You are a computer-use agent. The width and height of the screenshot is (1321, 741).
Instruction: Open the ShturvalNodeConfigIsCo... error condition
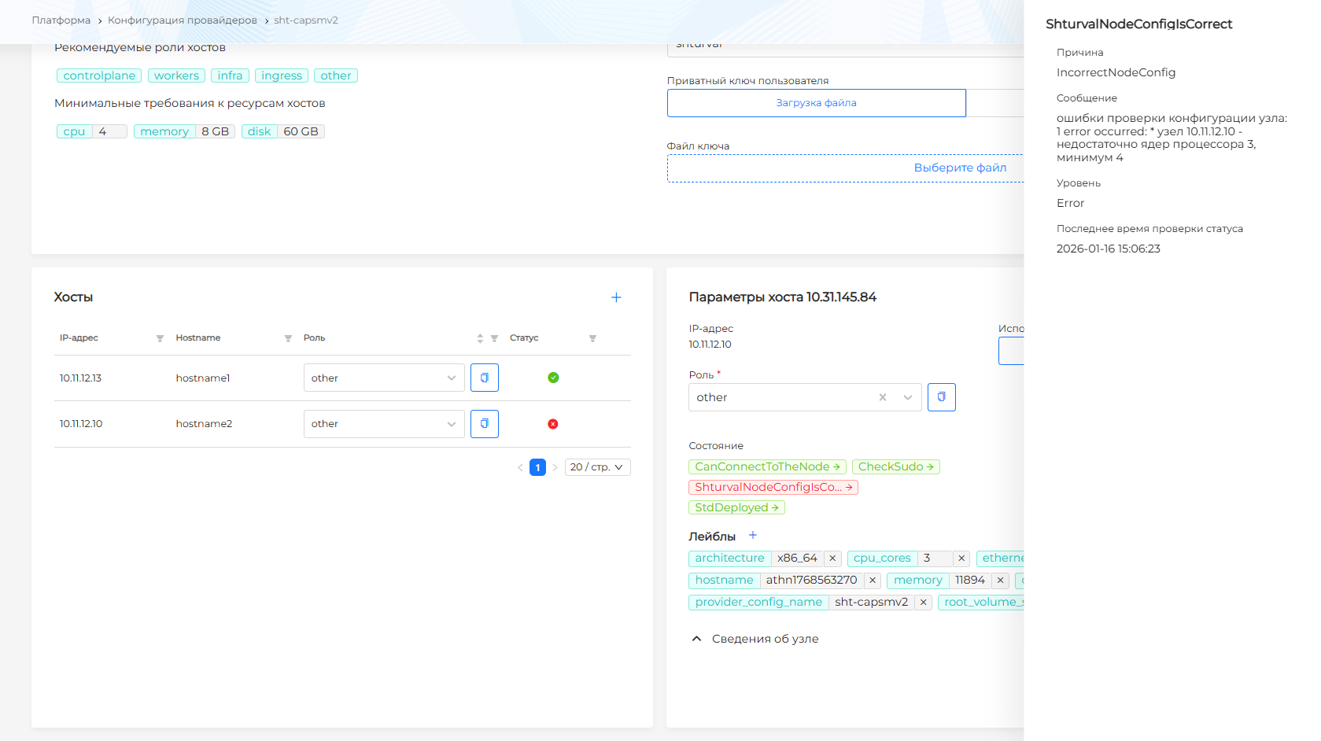(773, 488)
